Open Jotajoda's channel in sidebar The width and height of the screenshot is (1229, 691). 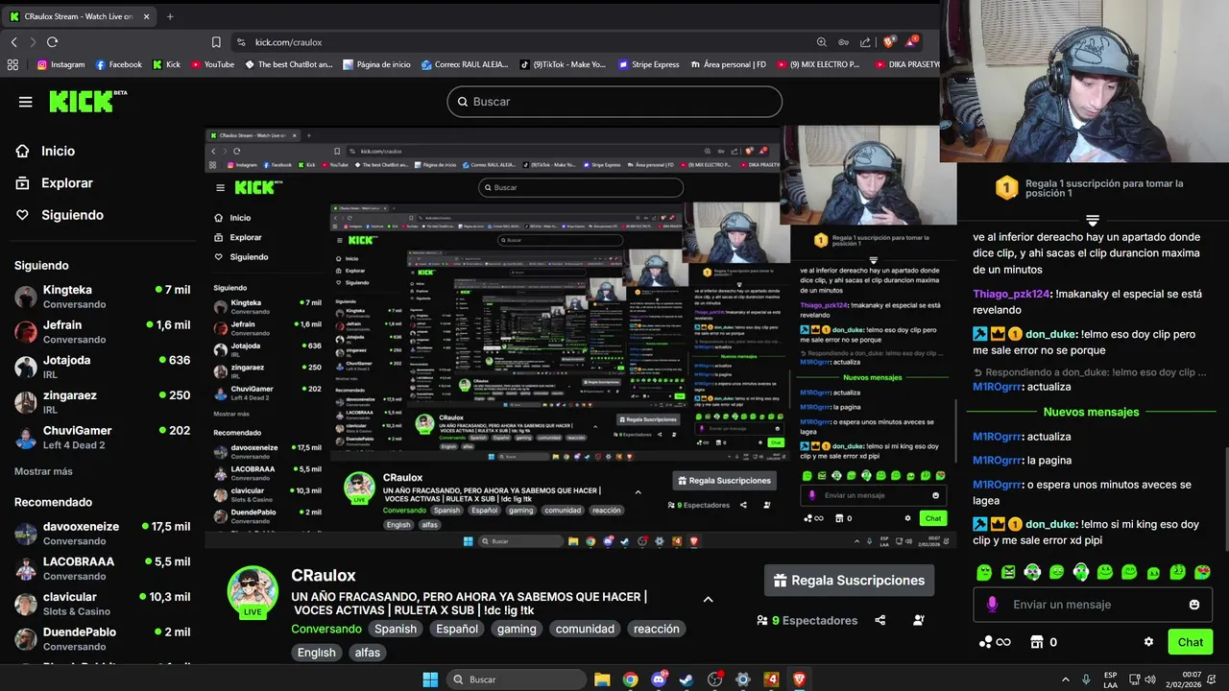pyautogui.click(x=102, y=368)
